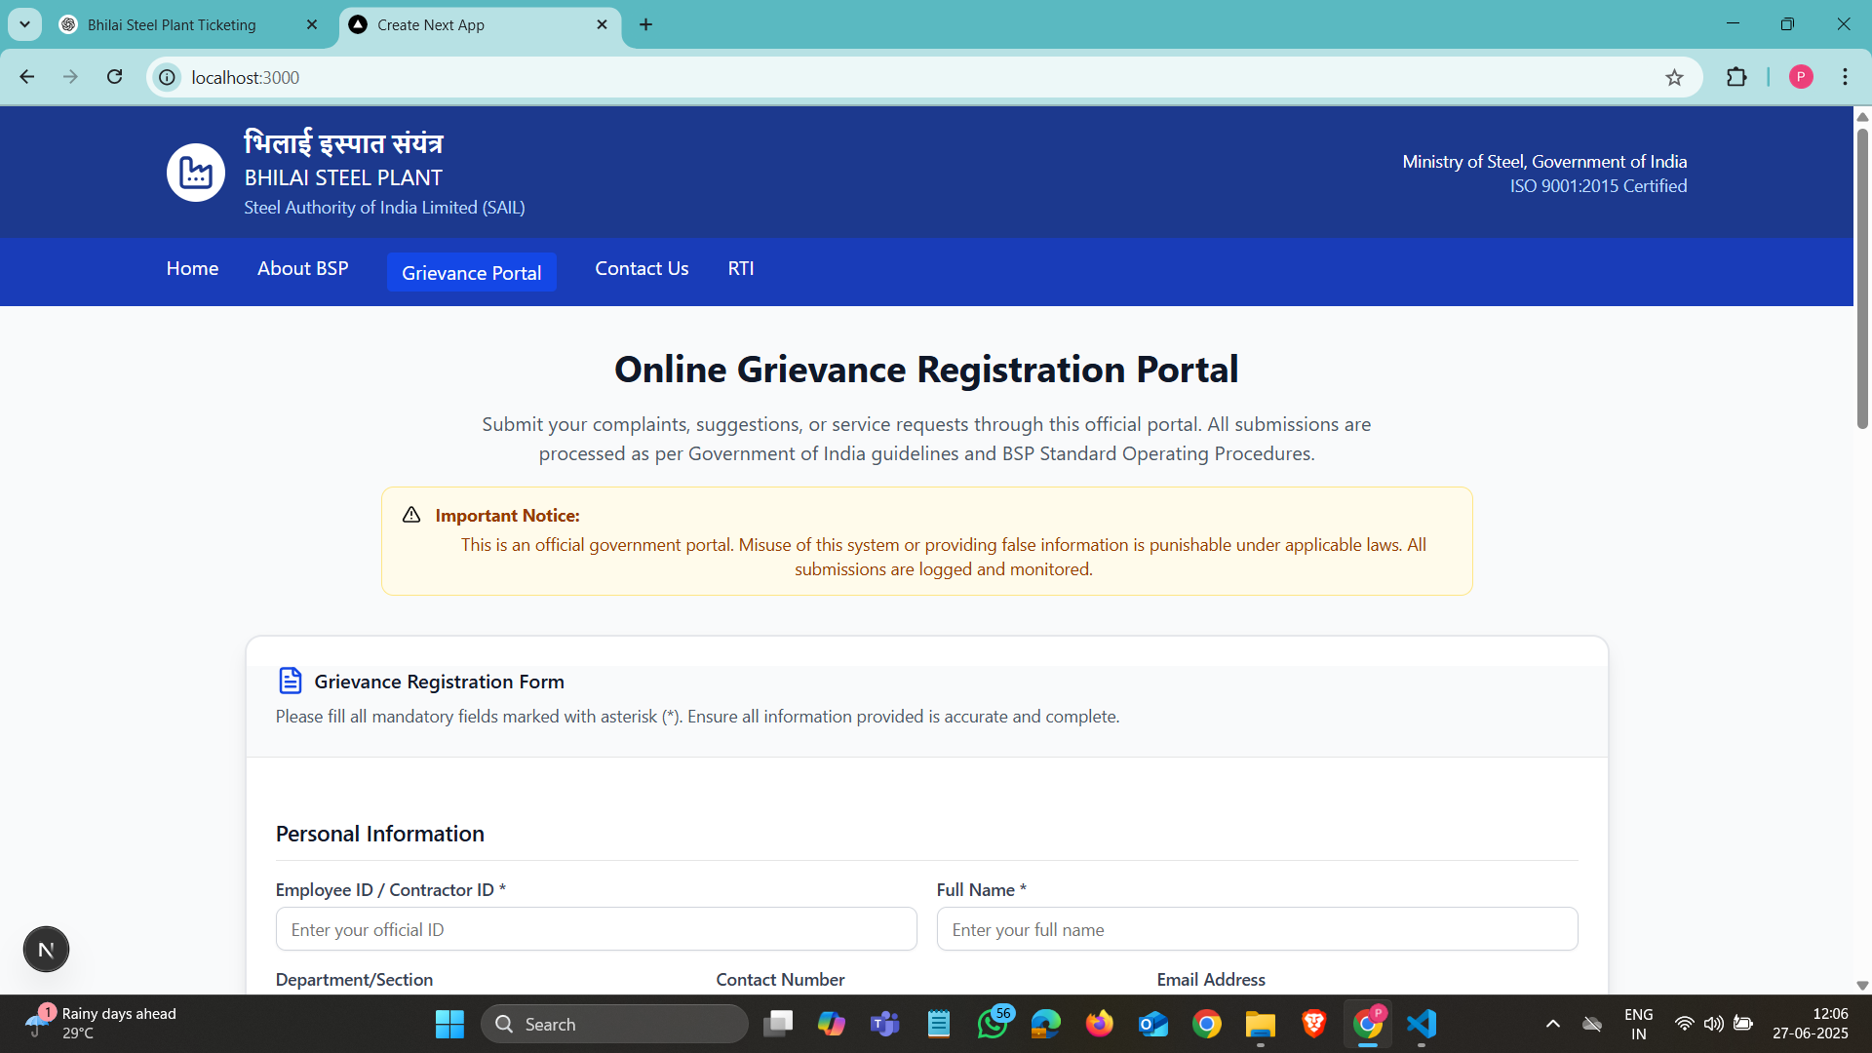The height and width of the screenshot is (1053, 1872).
Task: Open the Contact Us page
Action: pos(642,268)
